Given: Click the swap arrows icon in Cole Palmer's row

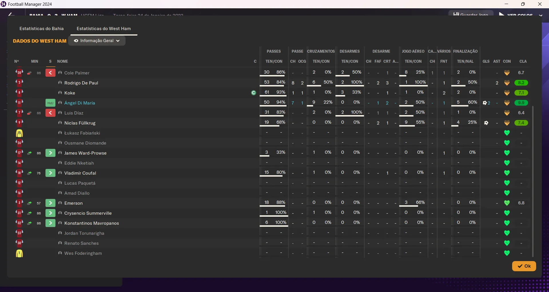Looking at the screenshot, I should [x=29, y=73].
